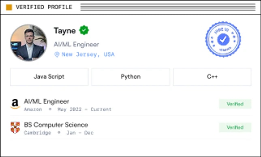Click the location pin icon before New Jersey
The width and height of the screenshot is (261, 157).
57,54
